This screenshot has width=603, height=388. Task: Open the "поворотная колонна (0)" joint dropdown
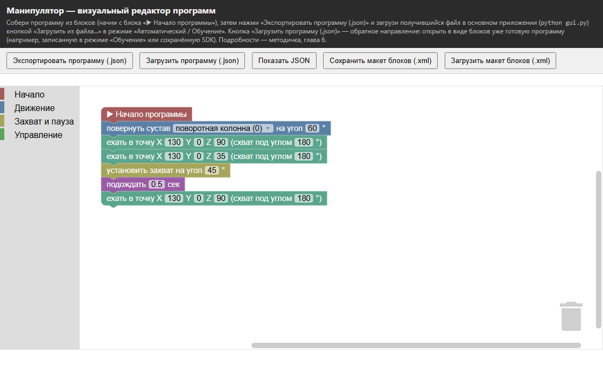click(x=223, y=128)
